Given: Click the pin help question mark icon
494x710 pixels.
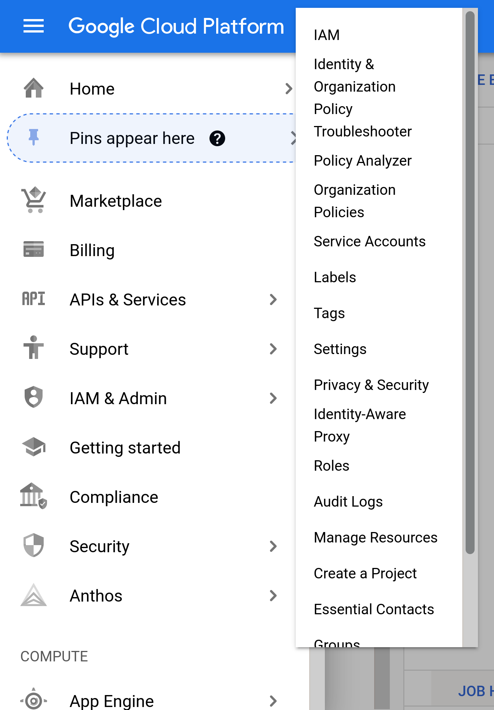Looking at the screenshot, I should point(217,138).
